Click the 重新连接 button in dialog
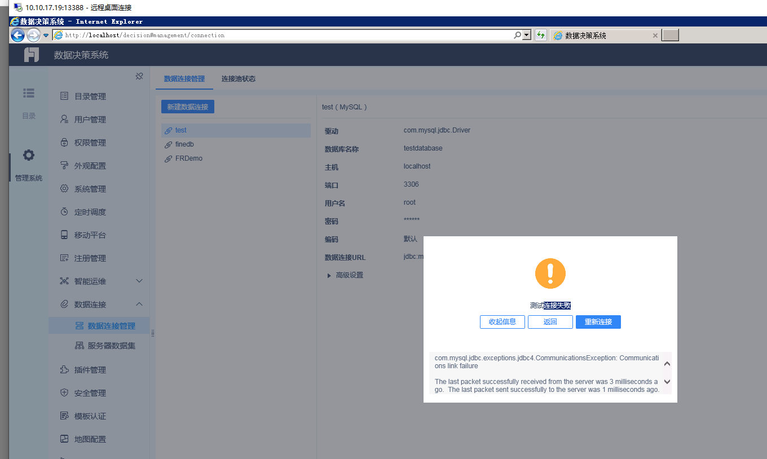 point(598,322)
